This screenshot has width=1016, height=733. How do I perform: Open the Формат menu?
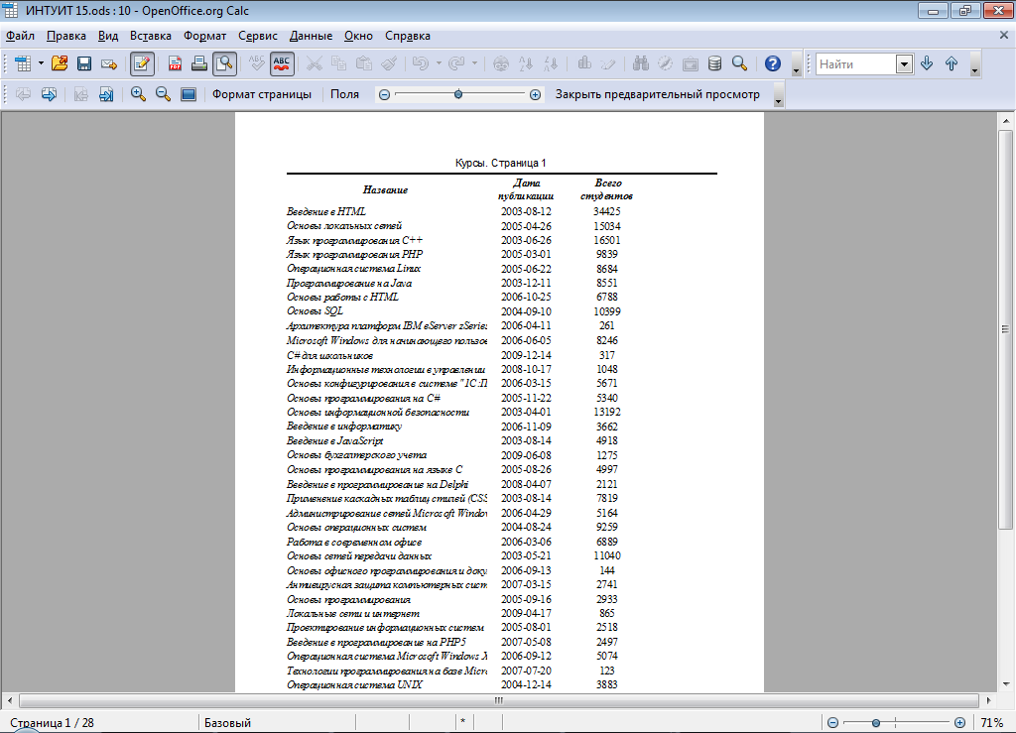click(x=204, y=36)
